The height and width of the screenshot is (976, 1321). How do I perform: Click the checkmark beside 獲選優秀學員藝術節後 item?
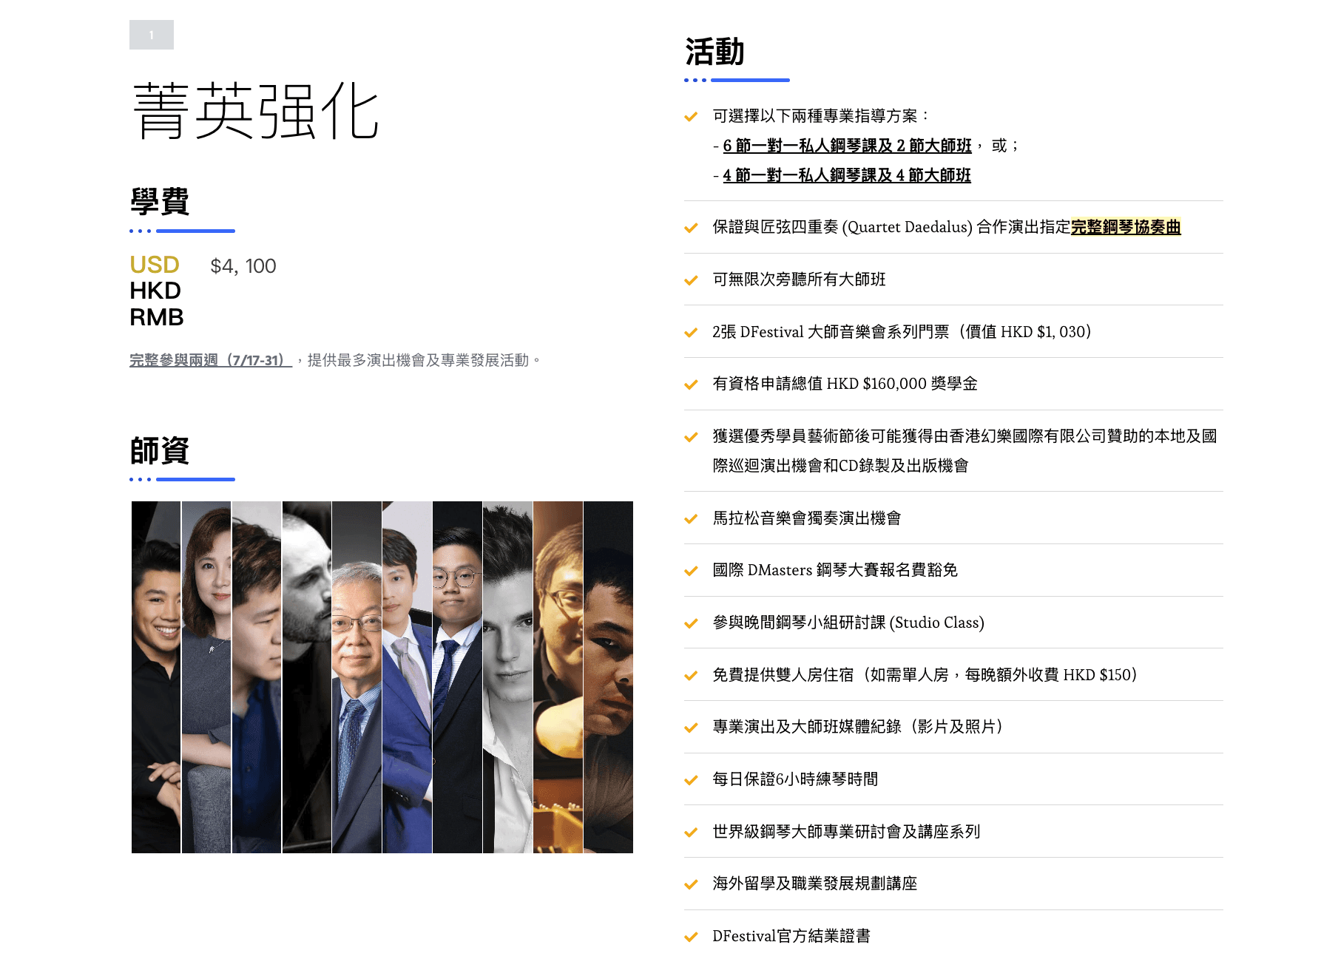[691, 437]
